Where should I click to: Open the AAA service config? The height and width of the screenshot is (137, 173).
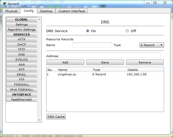(x=21, y=65)
